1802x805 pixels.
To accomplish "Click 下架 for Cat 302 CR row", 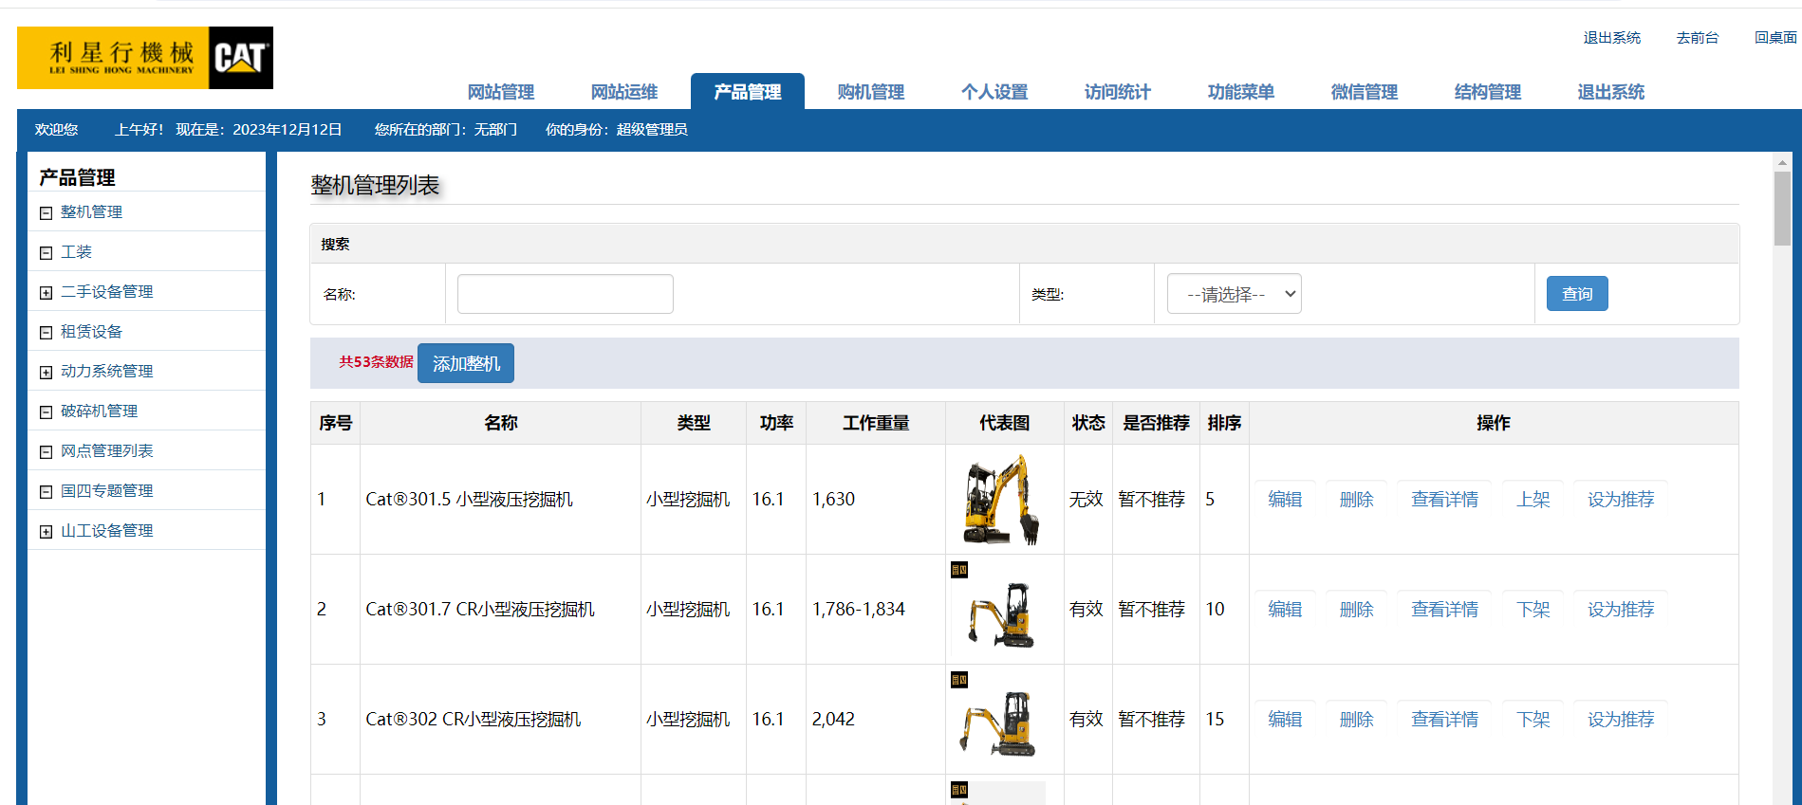I will point(1533,719).
